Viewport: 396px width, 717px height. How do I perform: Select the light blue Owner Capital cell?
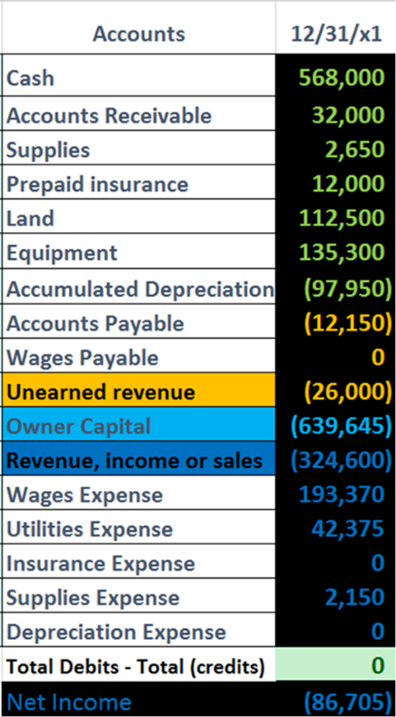(138, 426)
